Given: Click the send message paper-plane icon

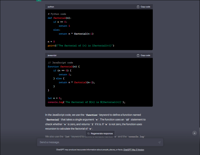Looking at the screenshot, I should pyautogui.click(x=159, y=142).
